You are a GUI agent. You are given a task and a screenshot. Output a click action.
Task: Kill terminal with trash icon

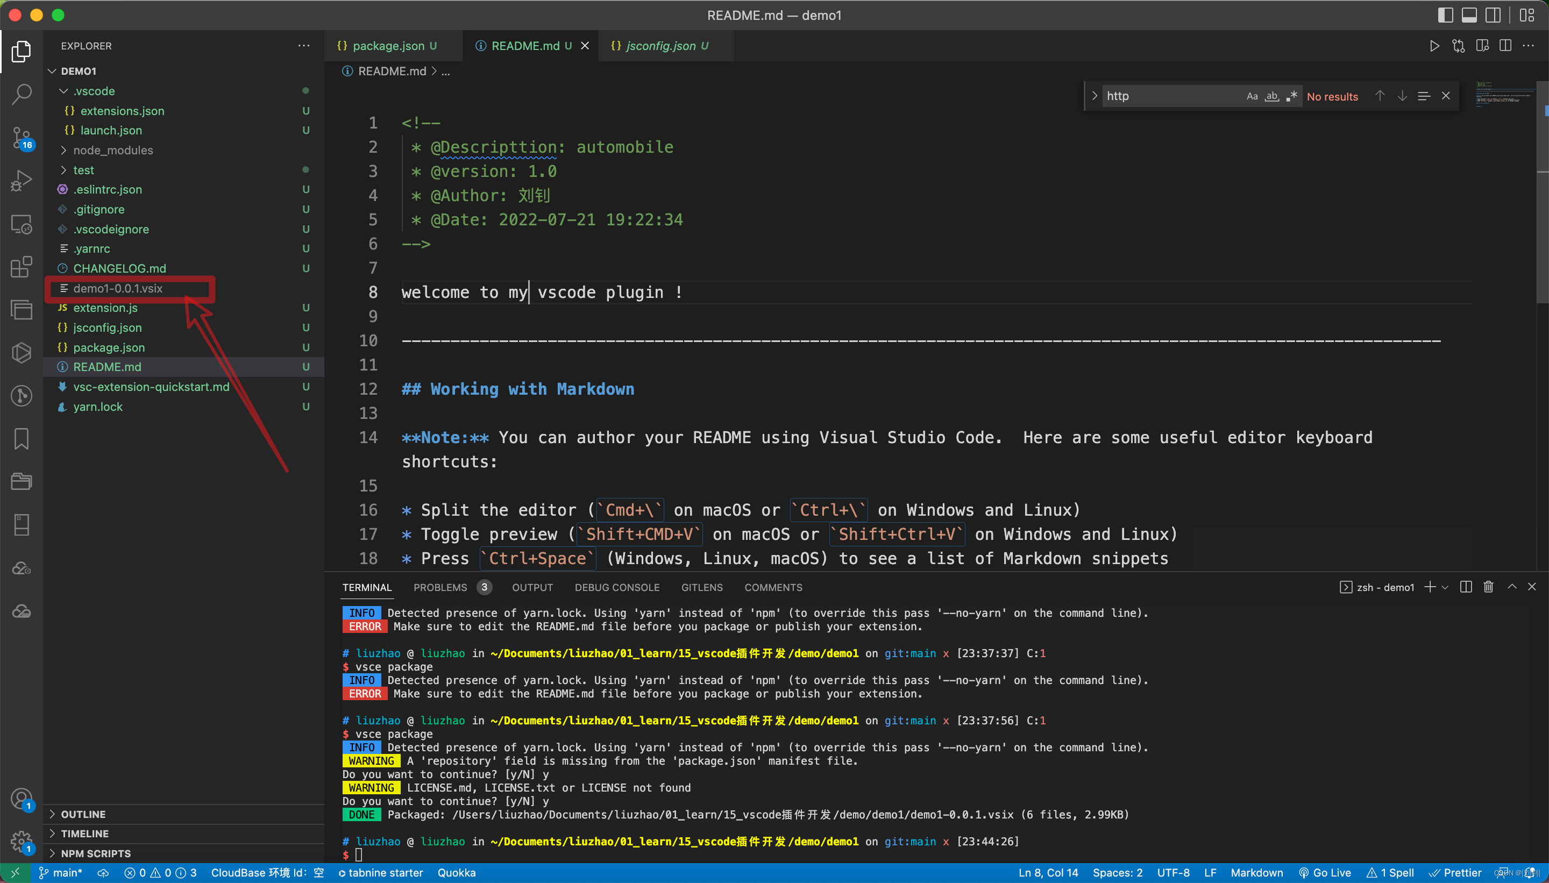(x=1488, y=587)
